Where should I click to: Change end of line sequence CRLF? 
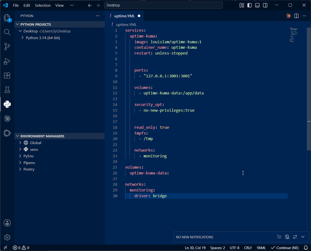coord(248,248)
